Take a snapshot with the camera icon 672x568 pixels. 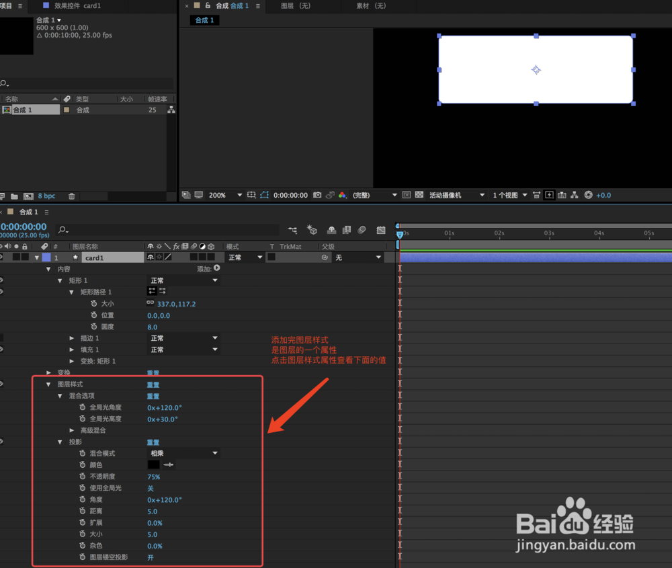(x=317, y=195)
